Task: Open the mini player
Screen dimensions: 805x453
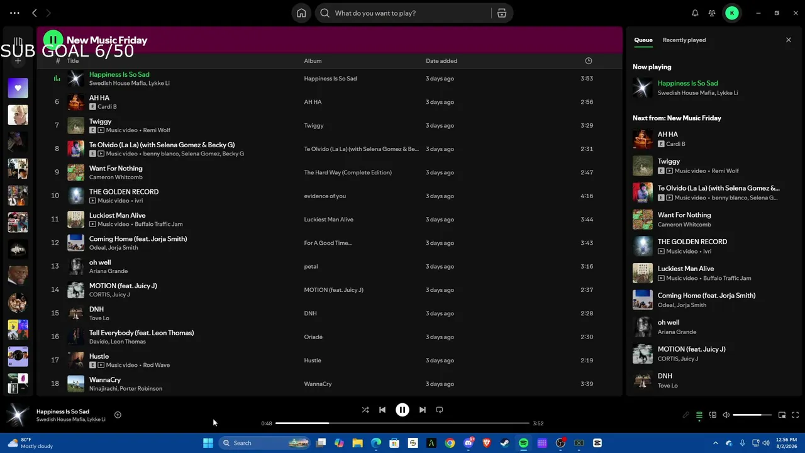Action: click(x=782, y=415)
